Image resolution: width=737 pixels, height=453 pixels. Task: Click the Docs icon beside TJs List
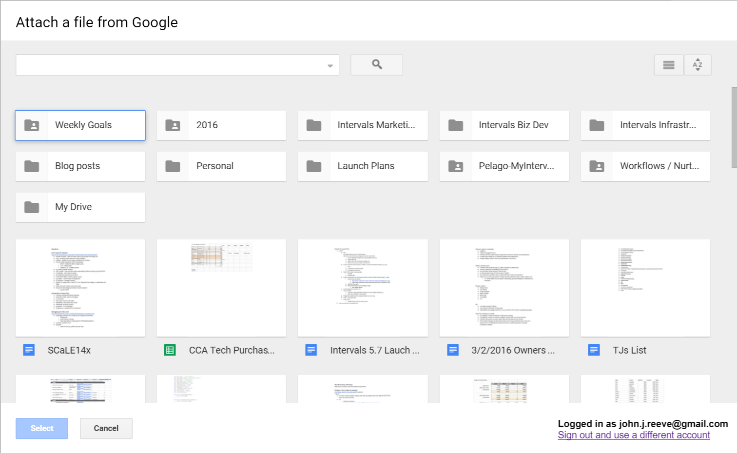[594, 350]
